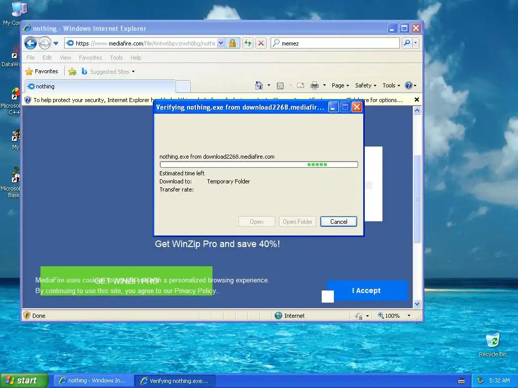This screenshot has width=518, height=388.
Task: Click the Protected Mode status bar icon
Action: tap(359, 316)
